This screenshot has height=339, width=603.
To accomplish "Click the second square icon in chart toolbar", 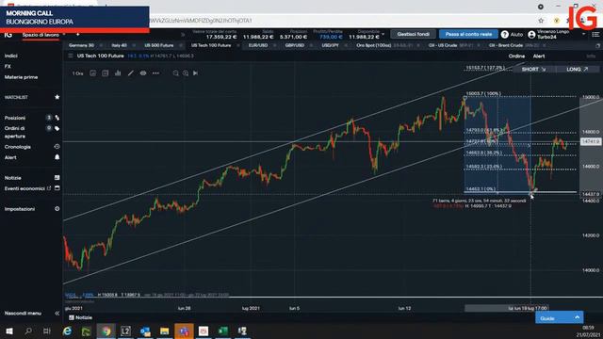I will 105,73.
